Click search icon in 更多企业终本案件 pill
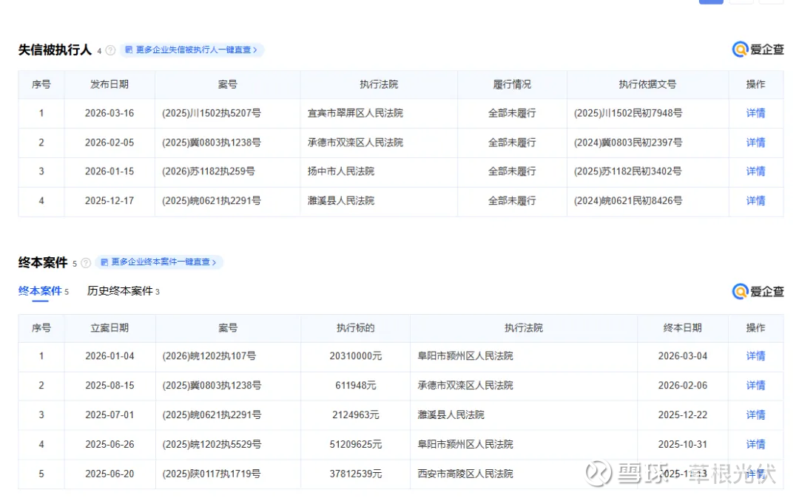799x498 pixels. click(104, 262)
